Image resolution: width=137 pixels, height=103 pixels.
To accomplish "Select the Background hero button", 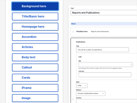I will 35,6.
